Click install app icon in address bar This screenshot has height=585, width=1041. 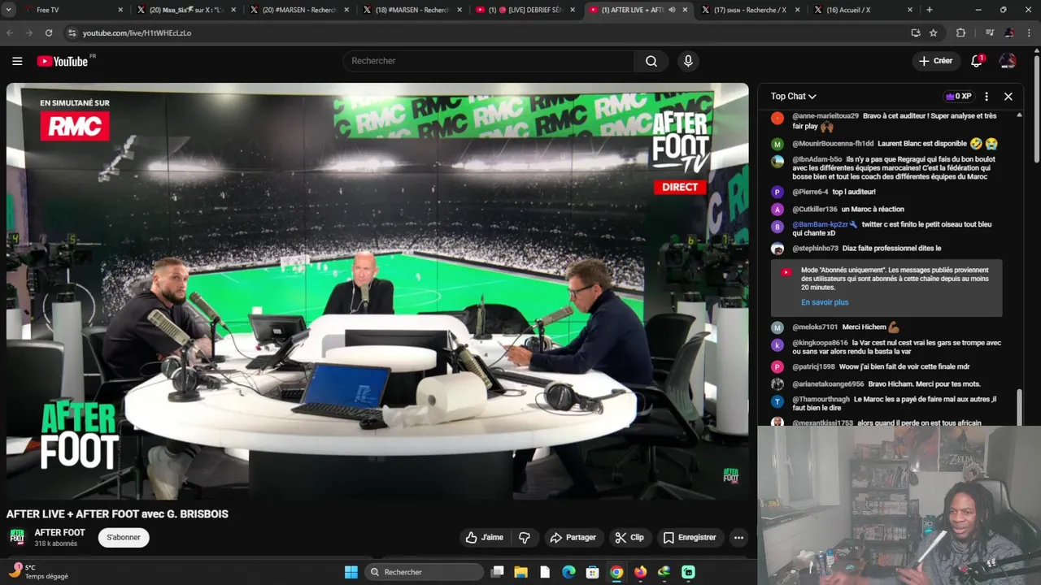(916, 32)
